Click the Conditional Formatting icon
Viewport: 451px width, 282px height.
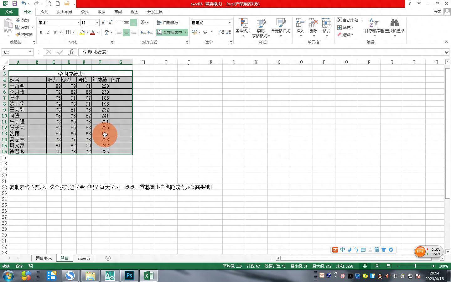243,23
